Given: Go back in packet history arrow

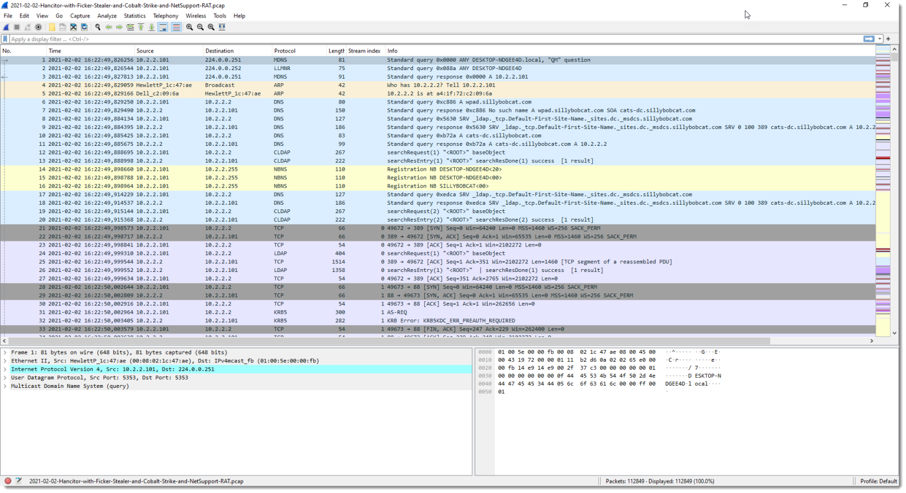Looking at the screenshot, I should point(109,27).
